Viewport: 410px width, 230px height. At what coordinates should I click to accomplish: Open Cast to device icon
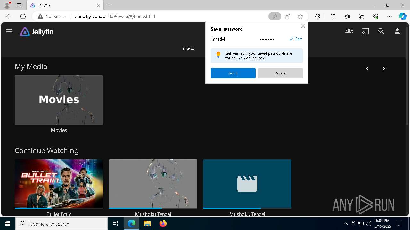365,31
